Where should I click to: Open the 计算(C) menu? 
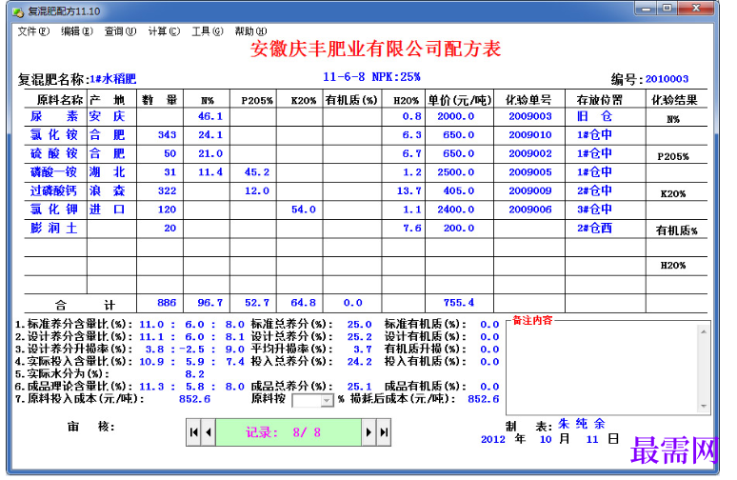pos(164,31)
